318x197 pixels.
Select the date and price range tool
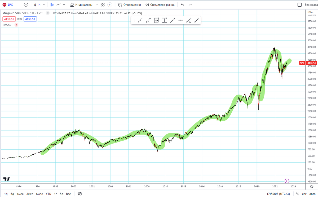tap(156, 20)
